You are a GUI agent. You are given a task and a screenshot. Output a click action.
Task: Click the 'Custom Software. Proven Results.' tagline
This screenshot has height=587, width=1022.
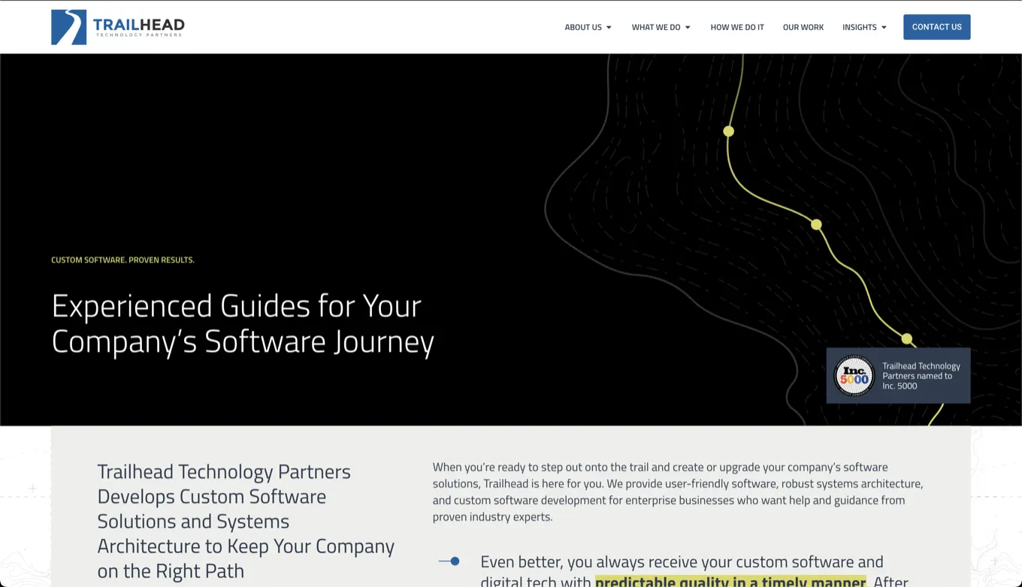[122, 260]
